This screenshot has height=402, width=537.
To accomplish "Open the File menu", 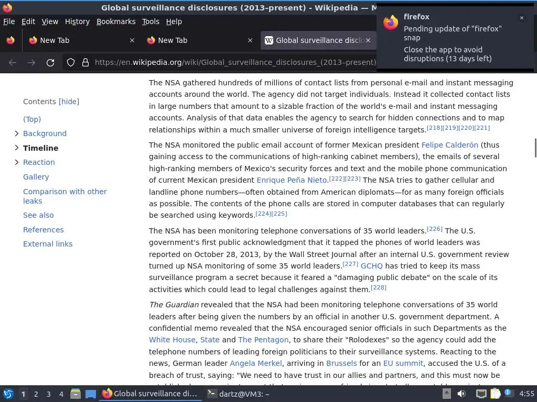I will (x=9, y=21).
